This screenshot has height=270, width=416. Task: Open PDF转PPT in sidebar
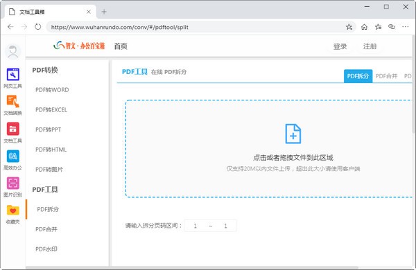[x=49, y=129]
